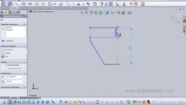Click the Zoom to Fit icon

pos(82,13)
